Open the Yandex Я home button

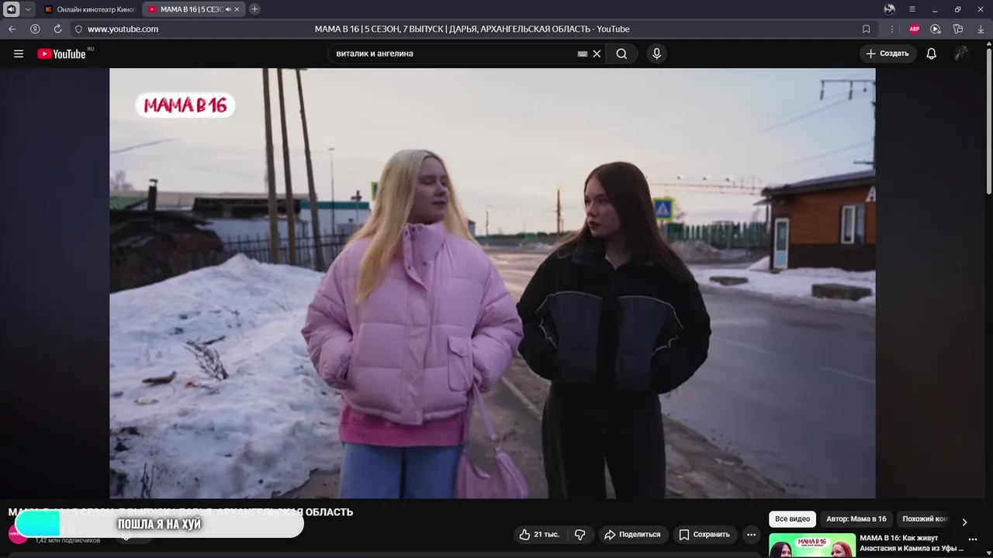tap(35, 29)
